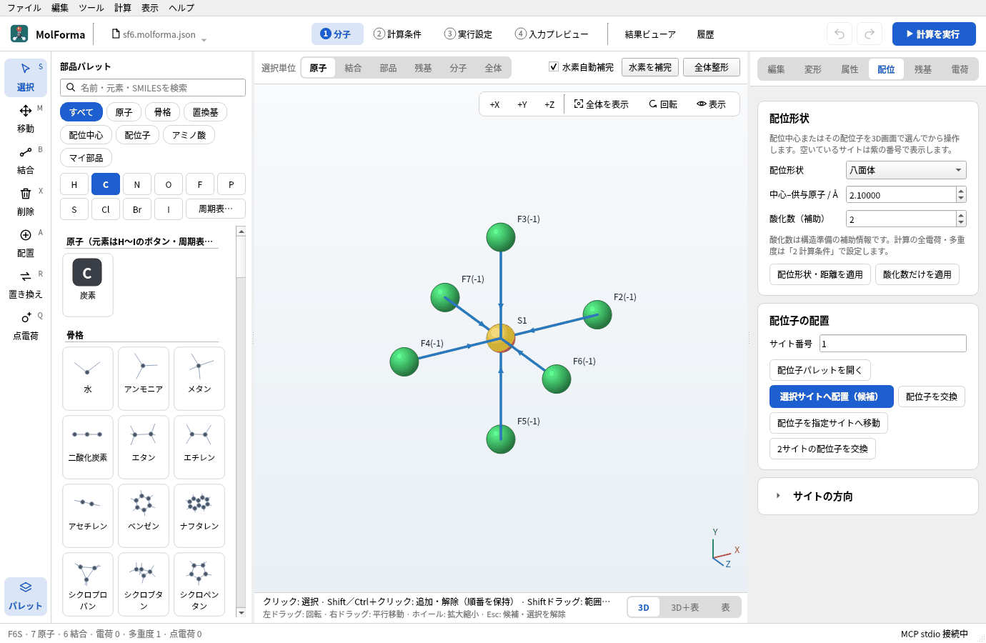Add the 水 (water) skeleton part

click(88, 378)
